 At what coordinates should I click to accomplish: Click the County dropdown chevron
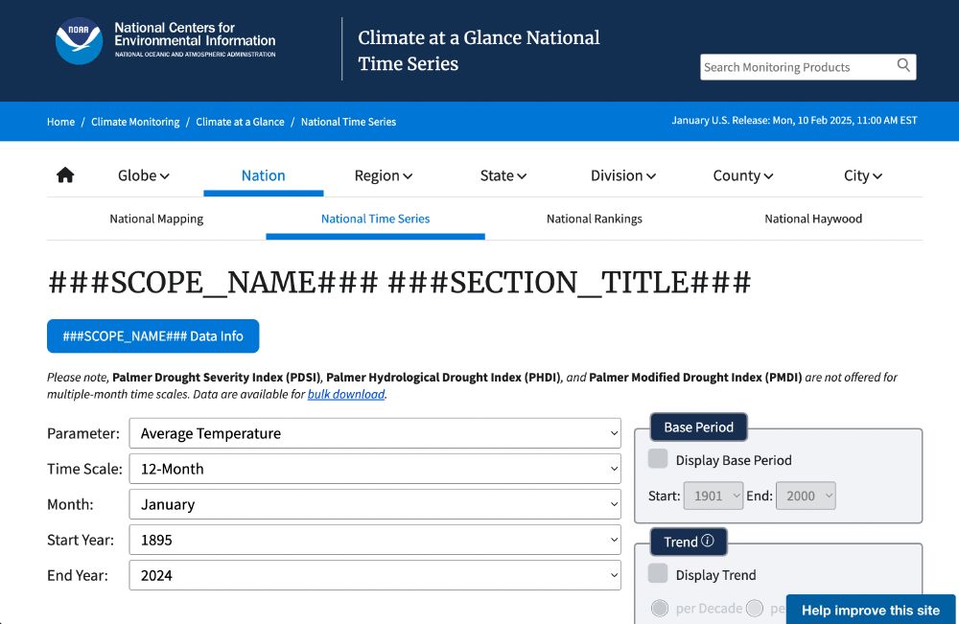767,176
